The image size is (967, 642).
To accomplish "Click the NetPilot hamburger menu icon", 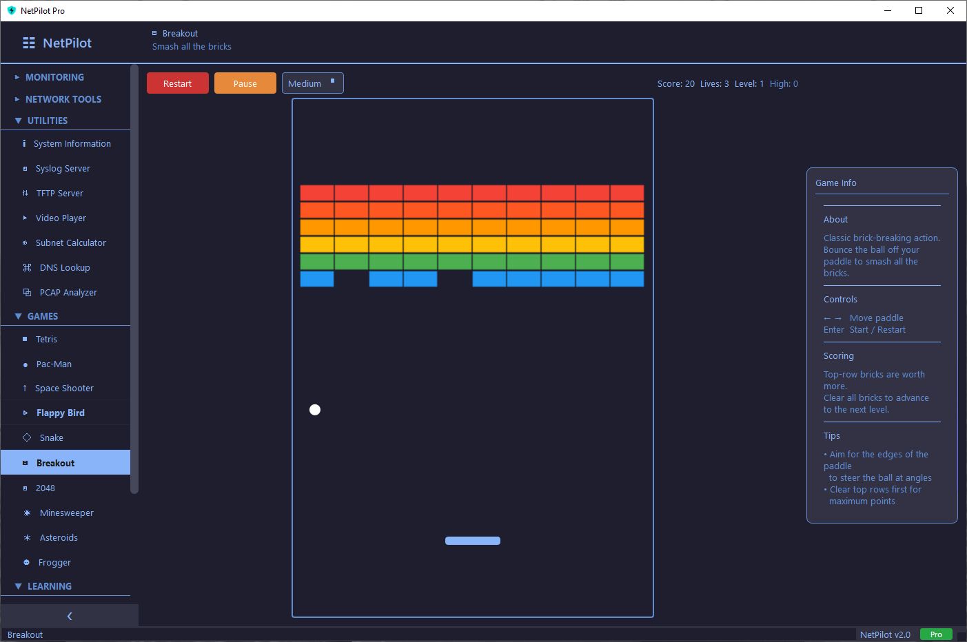I will tap(29, 43).
